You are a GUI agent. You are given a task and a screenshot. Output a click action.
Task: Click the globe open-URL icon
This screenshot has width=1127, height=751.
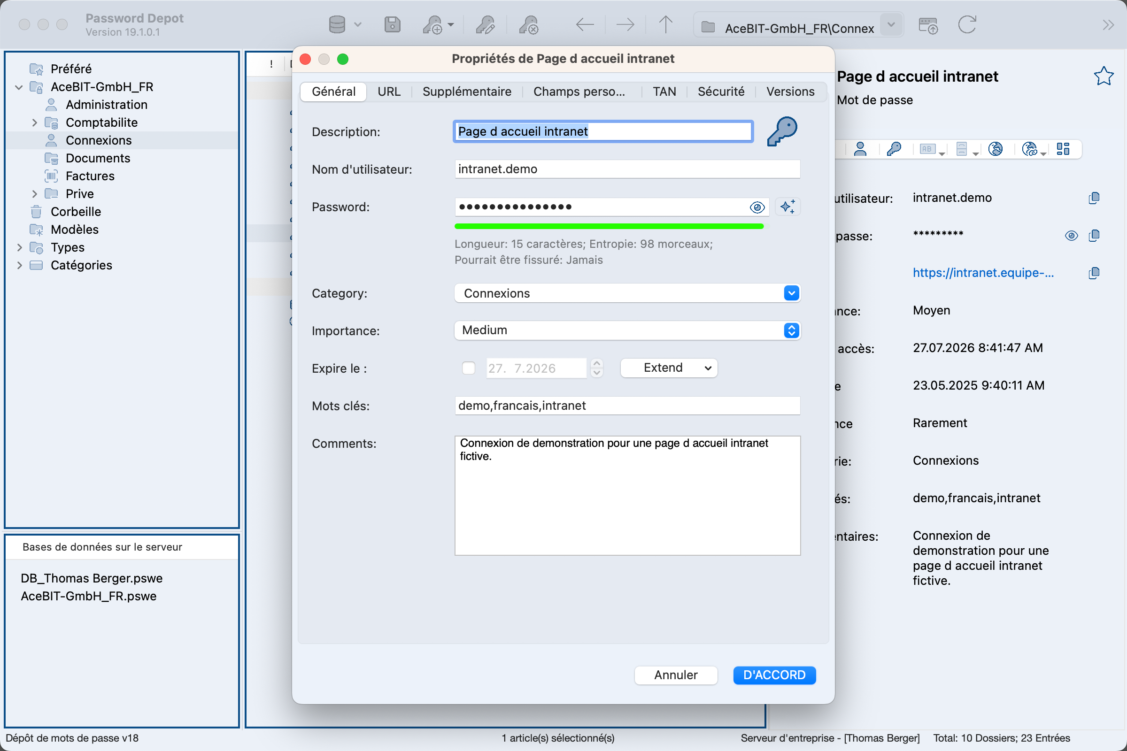coord(995,149)
